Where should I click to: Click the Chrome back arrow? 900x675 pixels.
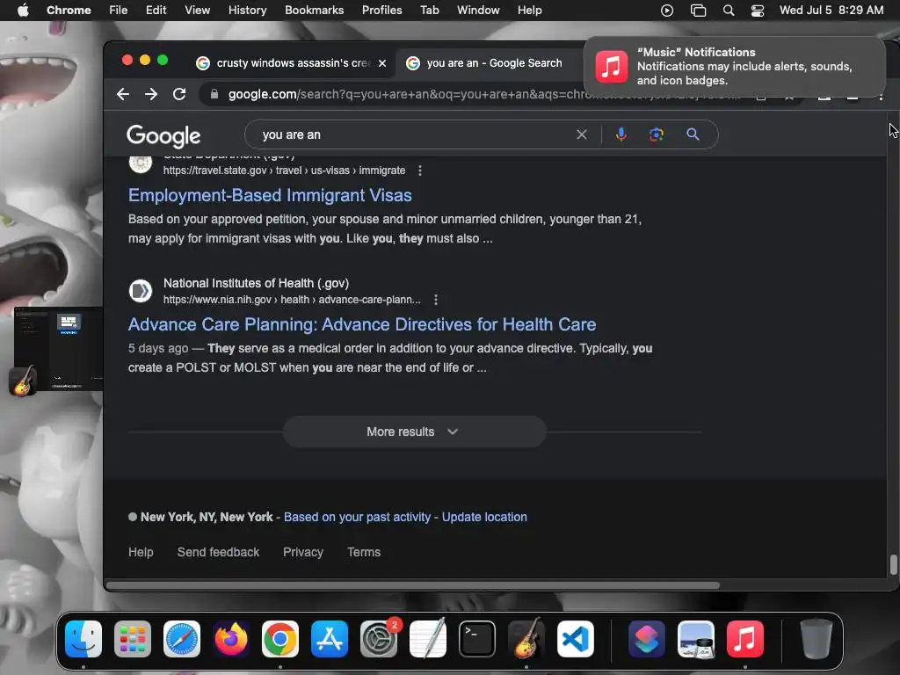(x=123, y=94)
